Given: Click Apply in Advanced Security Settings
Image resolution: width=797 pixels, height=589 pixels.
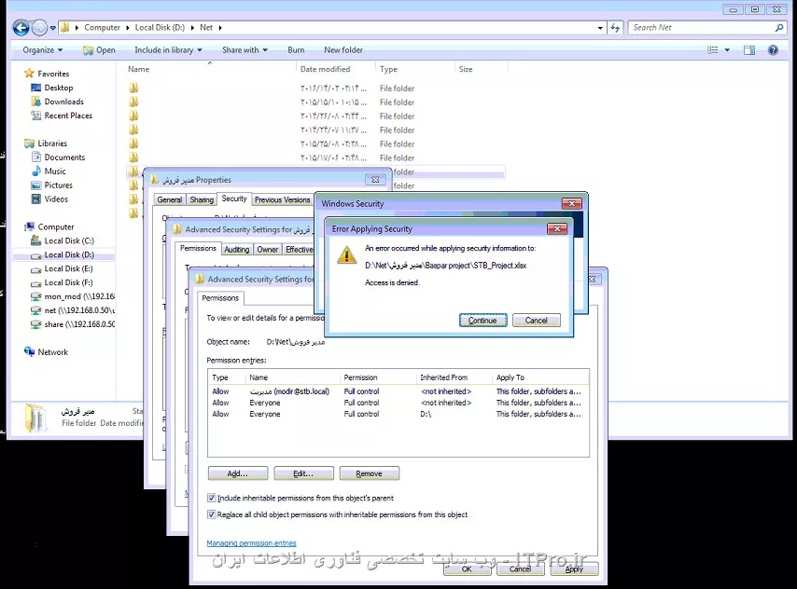Looking at the screenshot, I should click(574, 569).
